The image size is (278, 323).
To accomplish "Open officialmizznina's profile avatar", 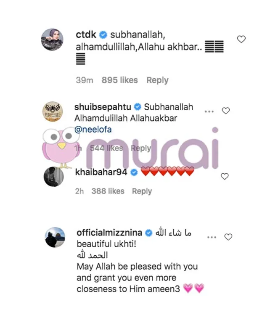I will click(x=55, y=237).
